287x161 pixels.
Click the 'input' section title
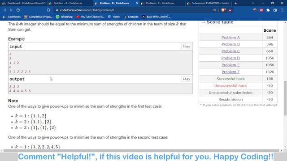(16, 47)
